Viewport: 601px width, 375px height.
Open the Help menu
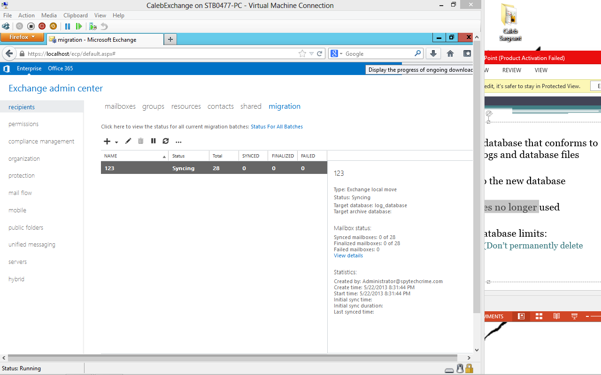point(118,15)
